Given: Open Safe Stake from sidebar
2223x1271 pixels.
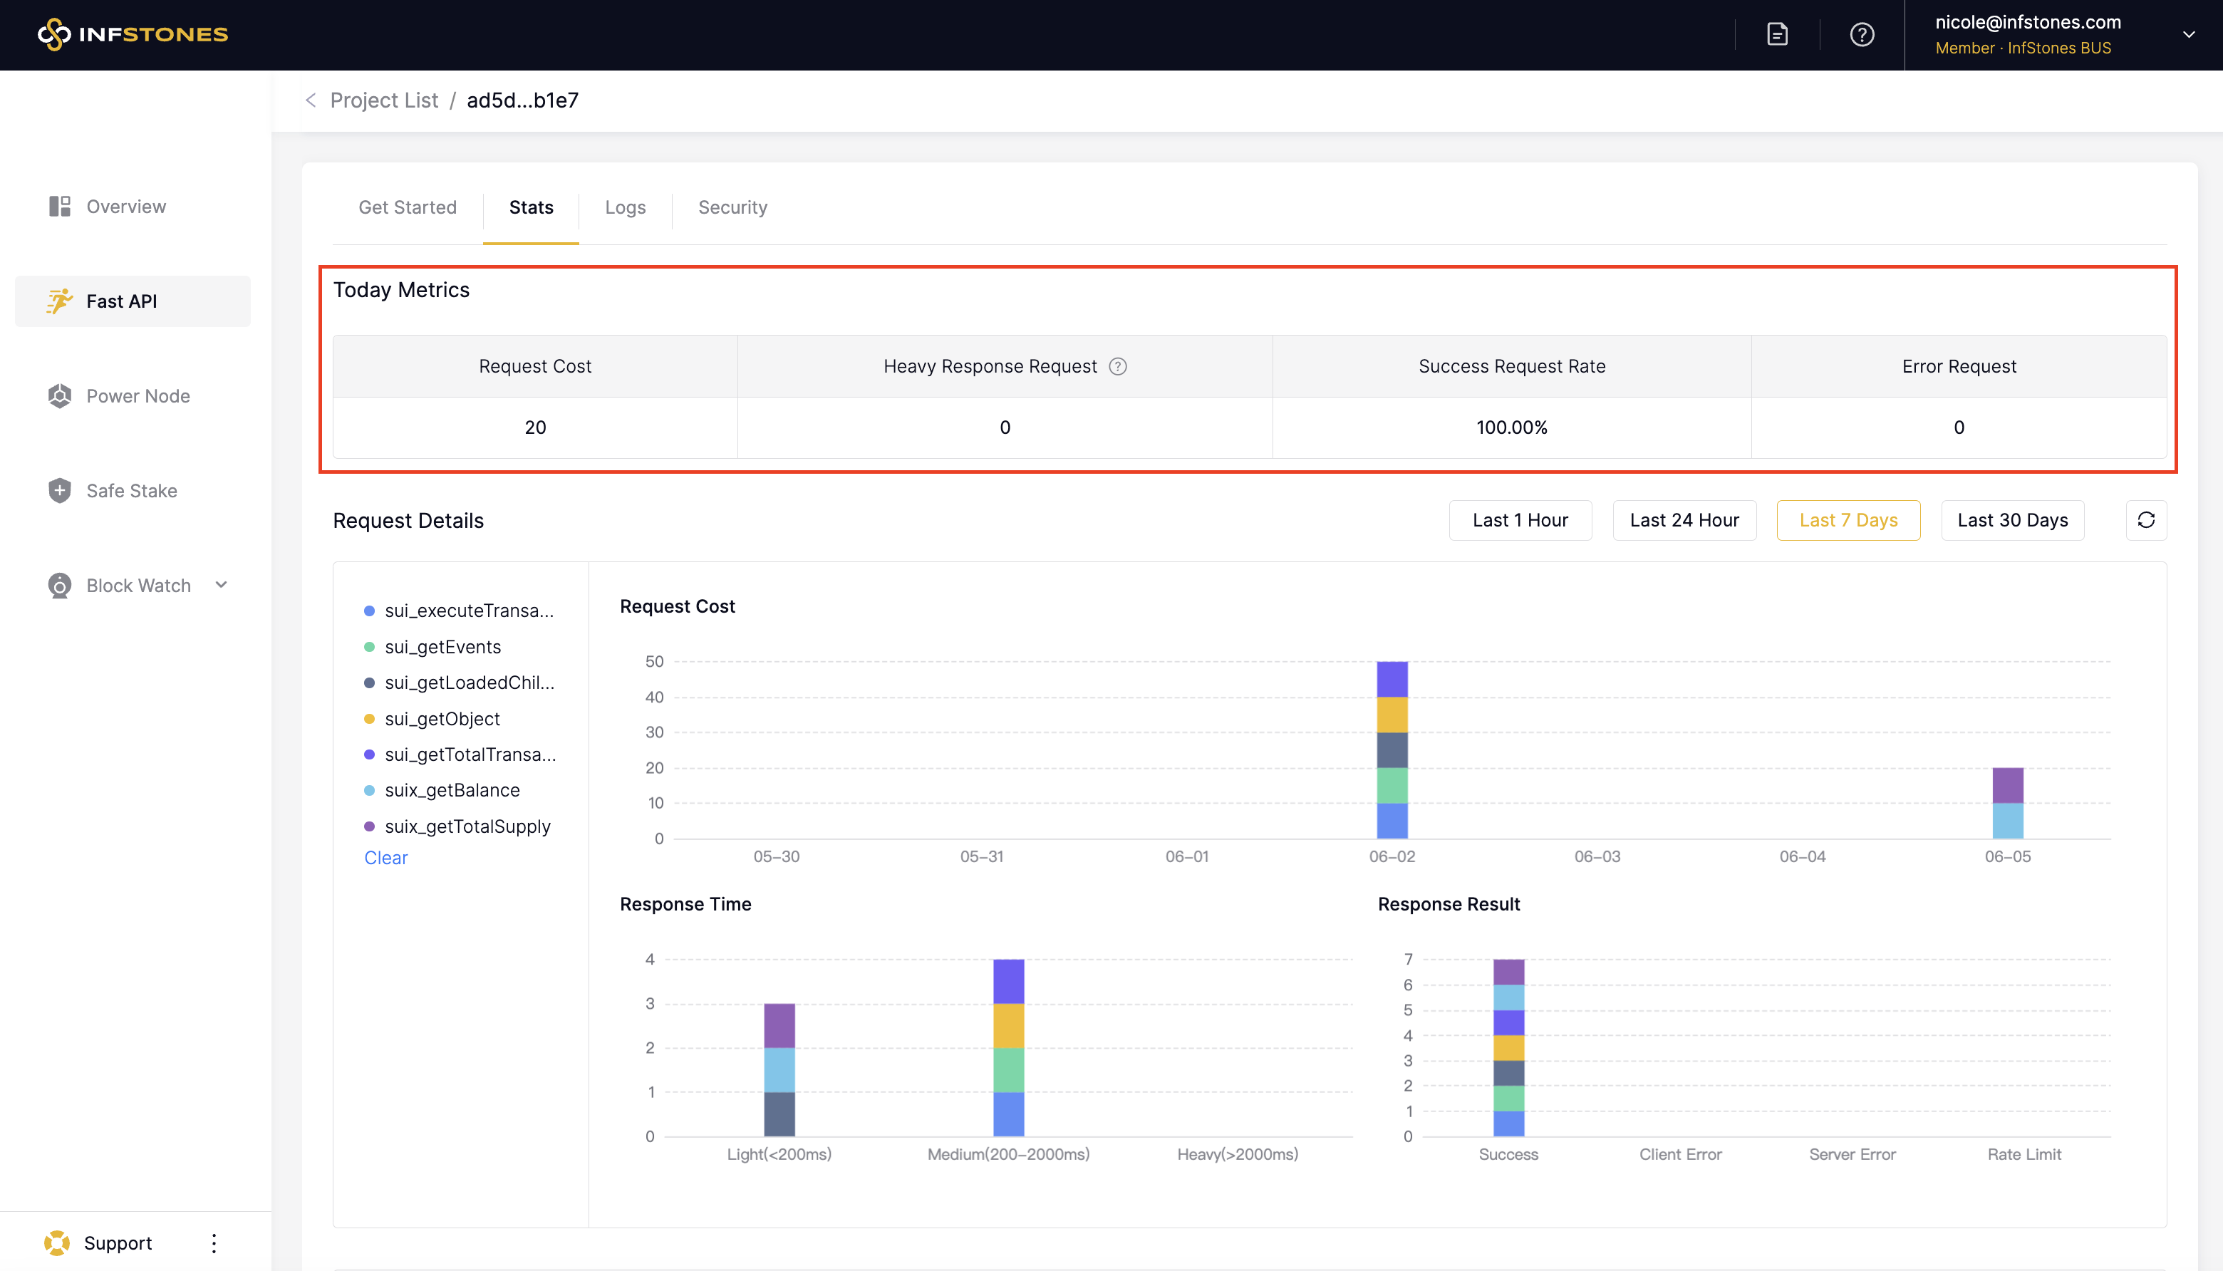Looking at the screenshot, I should pos(131,489).
